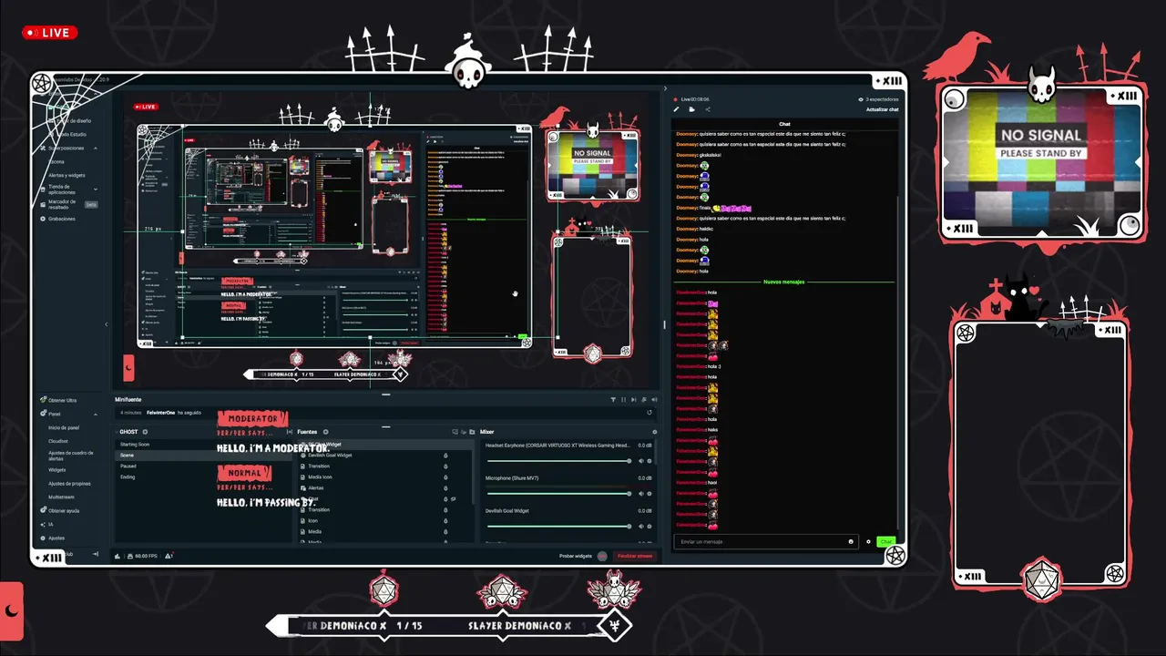Click the Minifuente filter funnel icon

coord(613,399)
